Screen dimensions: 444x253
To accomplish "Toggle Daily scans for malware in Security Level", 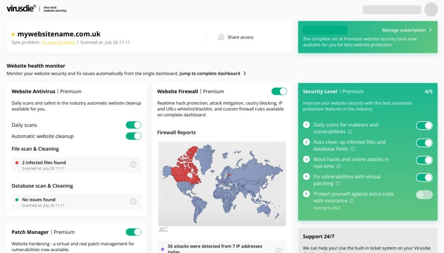I will pos(424,125).
